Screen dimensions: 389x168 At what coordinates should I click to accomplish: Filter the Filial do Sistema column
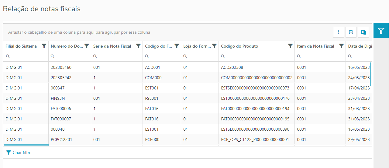44,46
